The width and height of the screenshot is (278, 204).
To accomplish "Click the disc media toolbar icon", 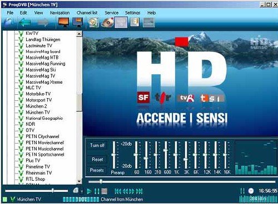I will pos(107,22).
